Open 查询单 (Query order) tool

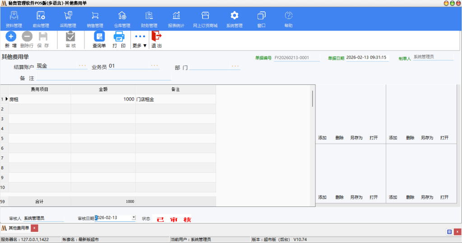click(99, 37)
